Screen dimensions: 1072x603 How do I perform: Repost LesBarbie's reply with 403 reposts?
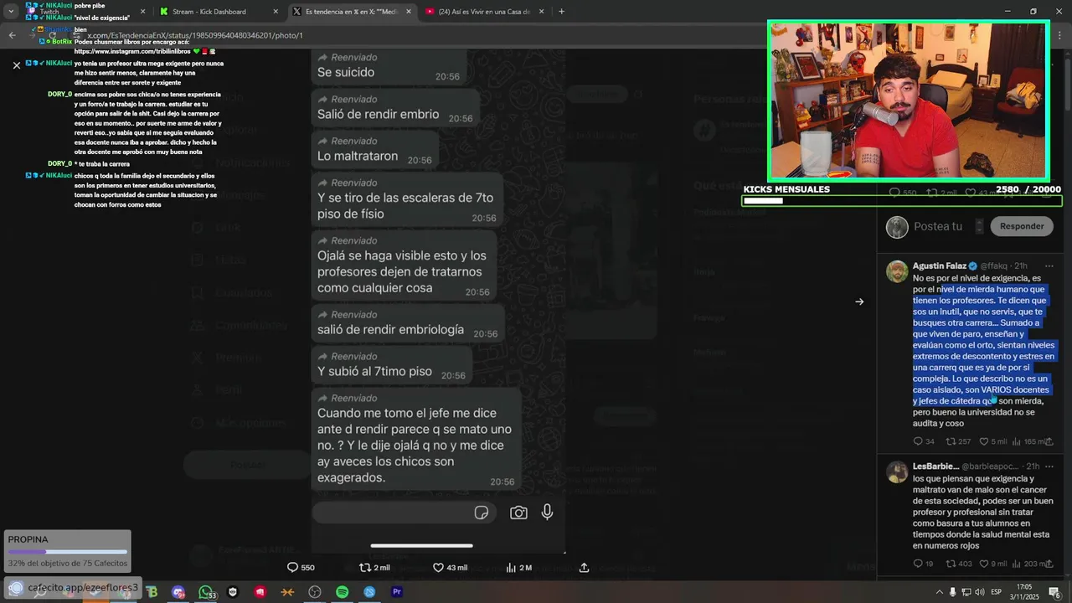click(958, 564)
